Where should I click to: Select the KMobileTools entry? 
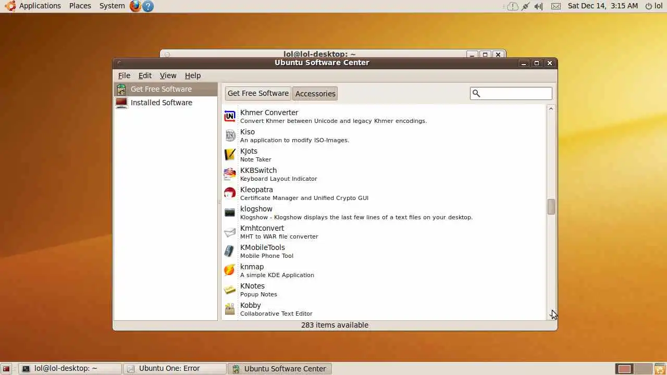click(384, 251)
